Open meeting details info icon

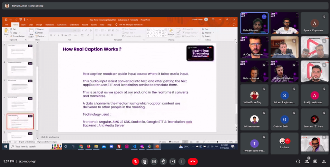tap(298, 161)
